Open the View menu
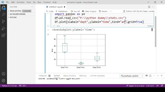The width and height of the screenshot is (165, 92). [x=29, y=2]
